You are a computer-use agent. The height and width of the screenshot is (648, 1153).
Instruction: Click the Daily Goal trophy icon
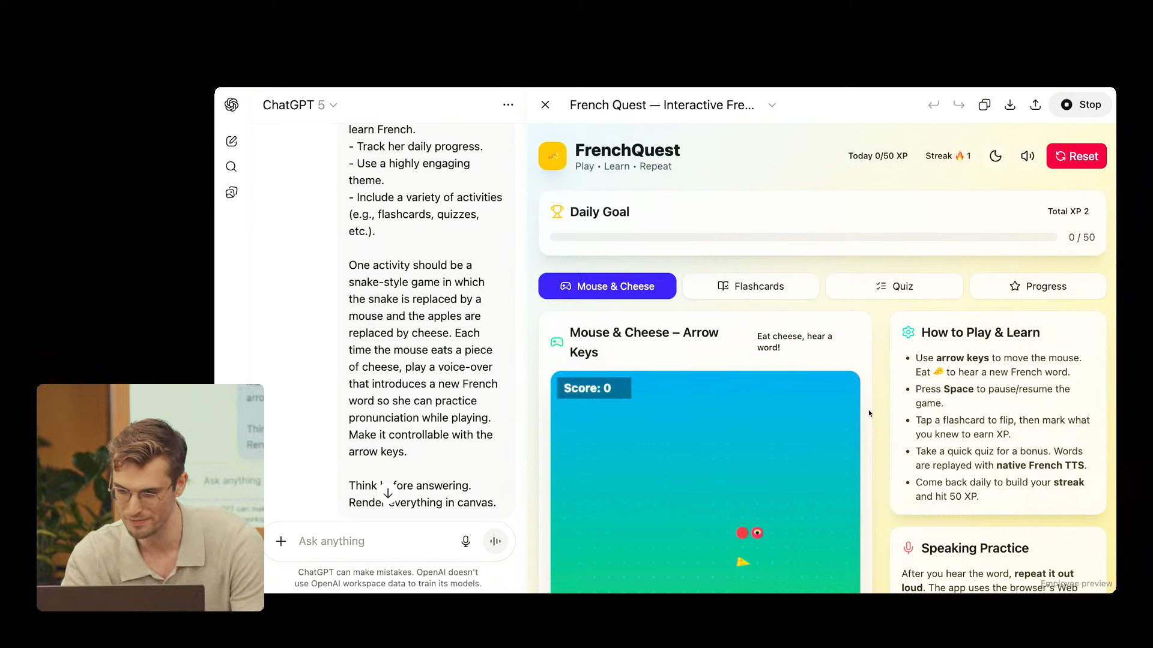pos(557,212)
